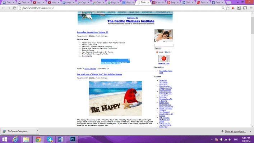Click the Kaspersky extension icon in toolbar
This screenshot has width=254, height=143.
pyautogui.click(x=233, y=8)
